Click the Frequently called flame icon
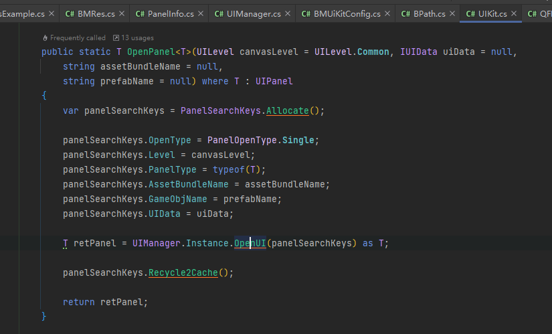This screenshot has width=552, height=334. pos(45,37)
